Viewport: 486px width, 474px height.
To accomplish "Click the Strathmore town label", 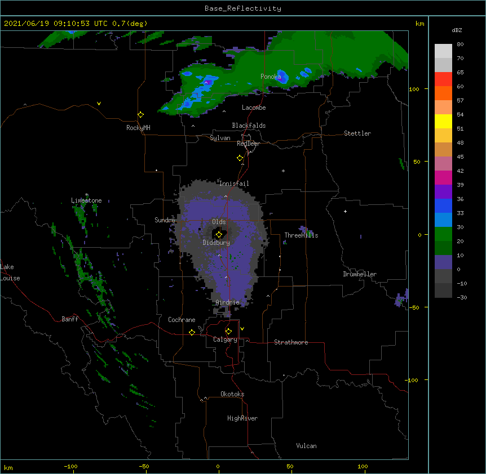I will pos(291,342).
